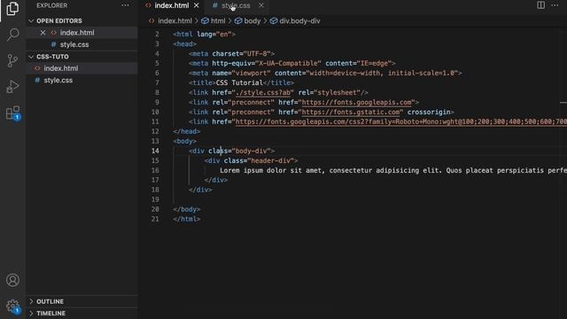Select index.html under Open Editors
The width and height of the screenshot is (567, 319).
(x=77, y=33)
